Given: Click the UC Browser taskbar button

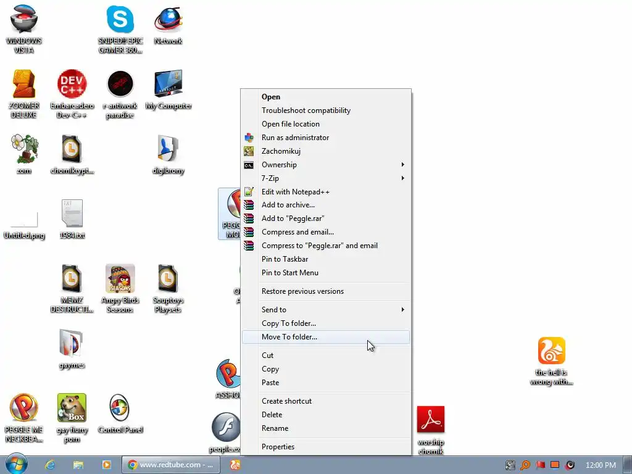Looking at the screenshot, I should tap(235, 465).
